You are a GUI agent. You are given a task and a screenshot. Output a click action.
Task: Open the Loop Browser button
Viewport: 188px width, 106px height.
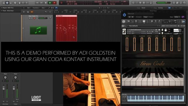(x=181, y=3)
